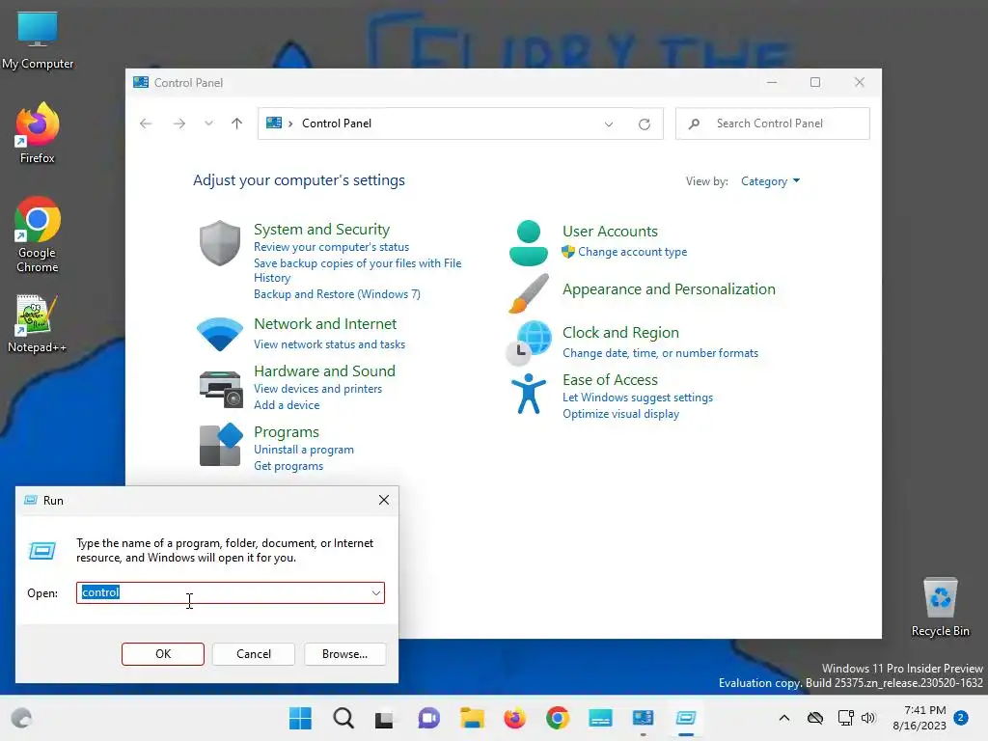The width and height of the screenshot is (988, 741).
Task: Show hidden system tray icons
Action: pyautogui.click(x=783, y=718)
